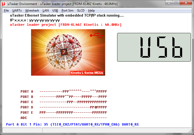Maximize the uTasker window
The height and width of the screenshot is (135, 194).
[176, 3]
